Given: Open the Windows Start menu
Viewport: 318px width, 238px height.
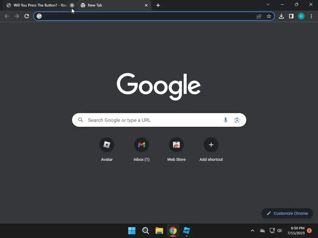Looking at the screenshot, I should [x=132, y=231].
